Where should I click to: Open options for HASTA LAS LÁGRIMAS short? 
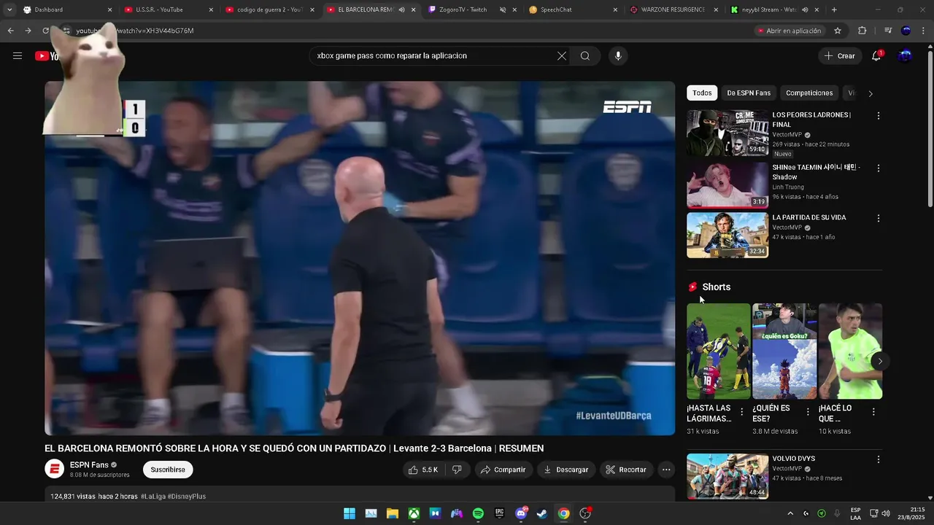[742, 412]
